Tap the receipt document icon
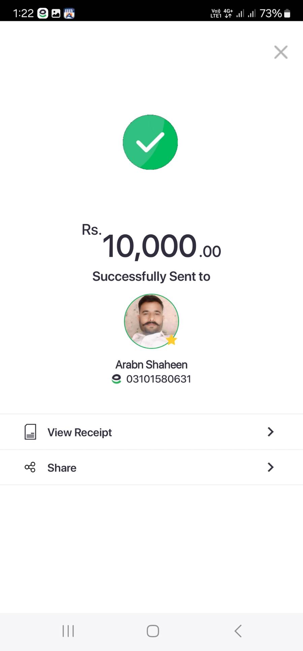The width and height of the screenshot is (303, 651). (30, 432)
